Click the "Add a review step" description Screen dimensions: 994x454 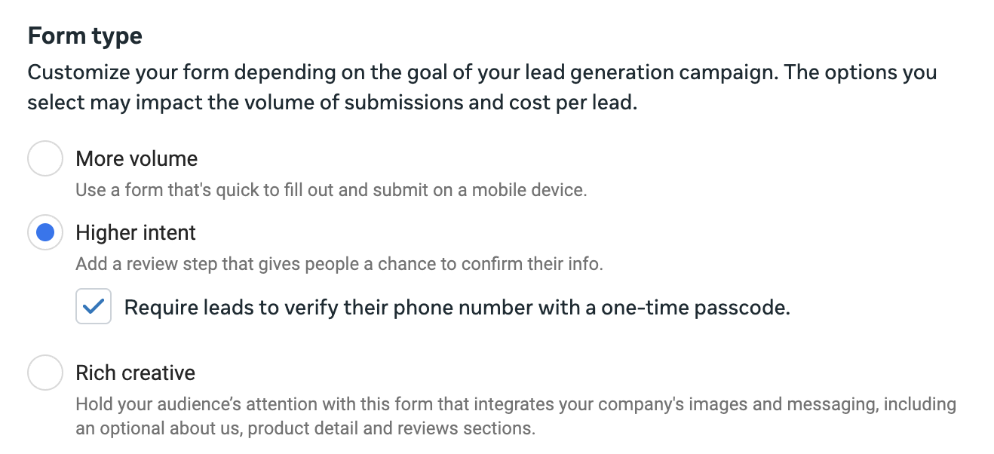click(226, 264)
